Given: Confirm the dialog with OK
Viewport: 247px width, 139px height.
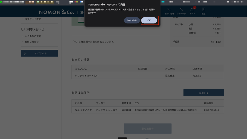Looking at the screenshot, I should [149, 20].
